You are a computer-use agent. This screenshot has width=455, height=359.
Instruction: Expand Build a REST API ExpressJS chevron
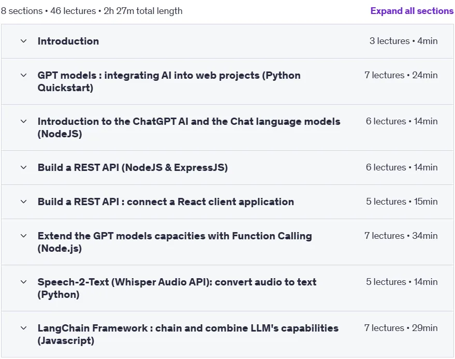pyautogui.click(x=23, y=167)
